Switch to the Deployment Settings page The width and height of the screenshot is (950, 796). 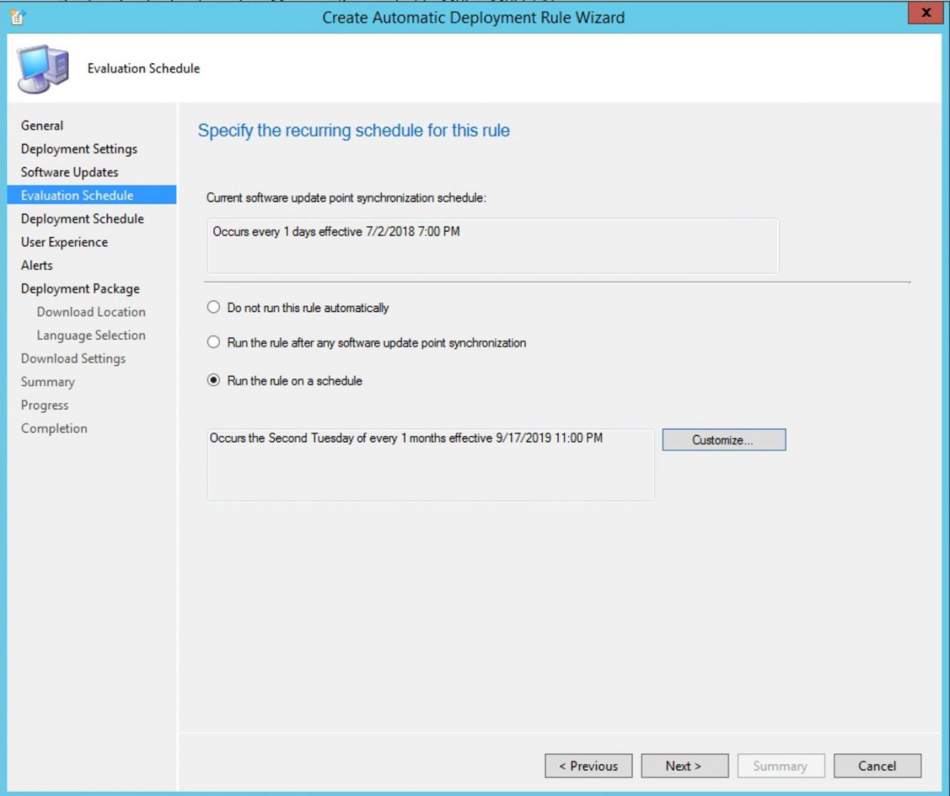[79, 149]
